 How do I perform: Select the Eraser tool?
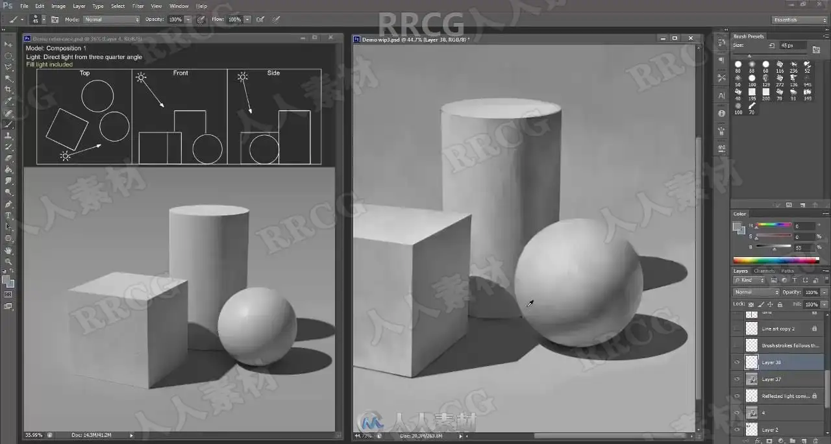tap(8, 158)
